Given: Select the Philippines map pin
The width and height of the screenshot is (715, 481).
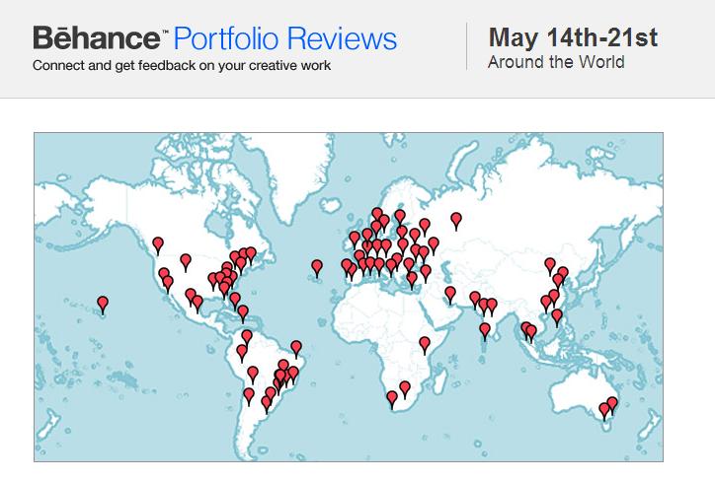Looking at the screenshot, I should tap(557, 317).
